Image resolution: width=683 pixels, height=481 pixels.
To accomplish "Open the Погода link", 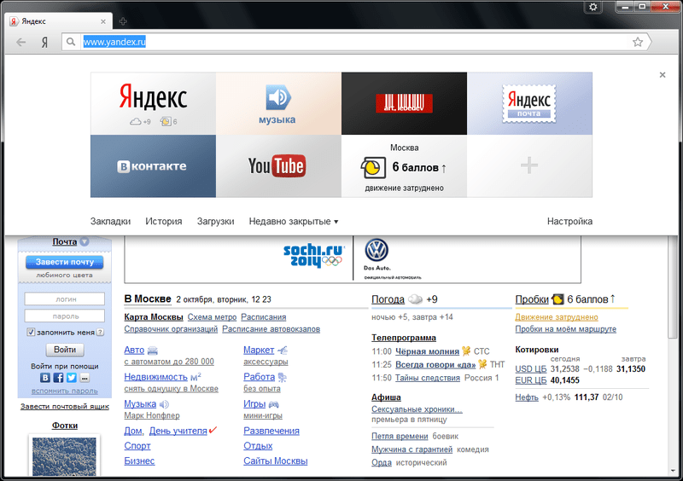I will coord(388,299).
